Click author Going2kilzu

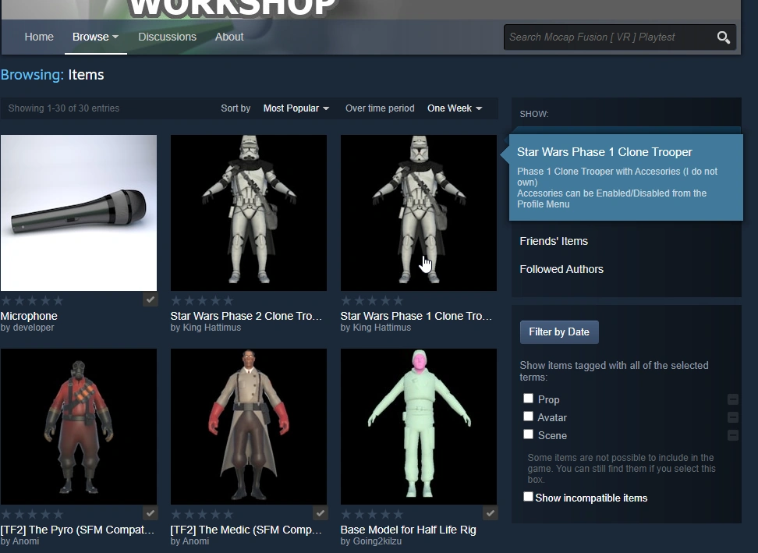coord(377,541)
